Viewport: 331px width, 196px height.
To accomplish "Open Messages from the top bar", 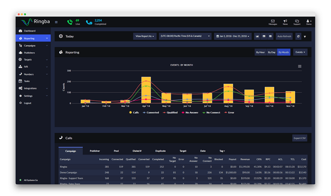I will pyautogui.click(x=273, y=22).
